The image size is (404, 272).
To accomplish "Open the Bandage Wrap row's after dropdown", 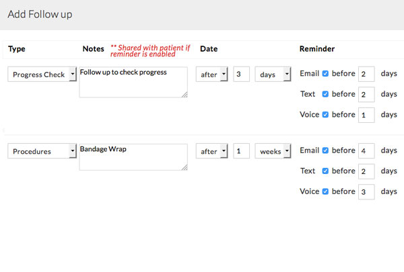I will click(213, 152).
